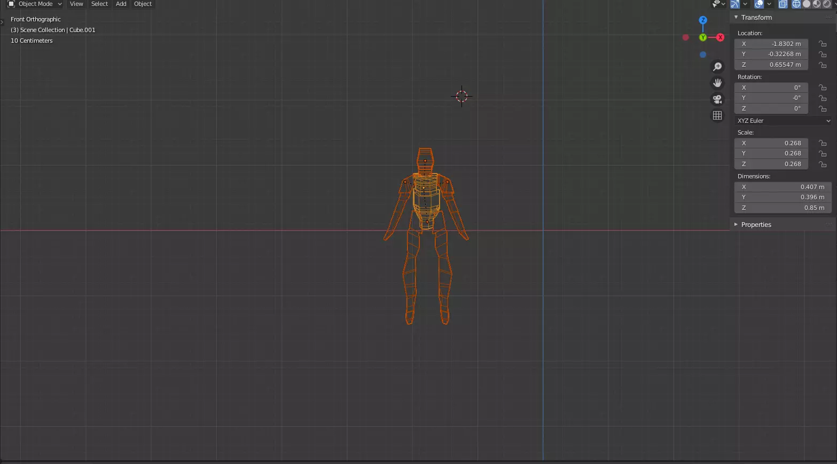Toggle X-ray display
The height and width of the screenshot is (464, 837).
point(783,4)
